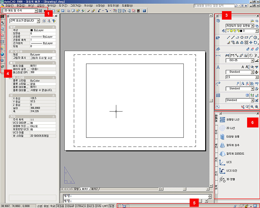260x208 pixels.
Task: Open the 삽입(I) menu
Action: (x=40, y=6)
